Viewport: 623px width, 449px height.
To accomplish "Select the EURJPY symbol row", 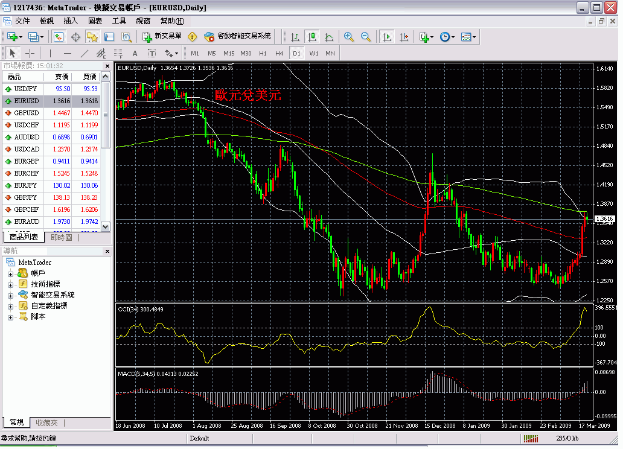I will 51,185.
